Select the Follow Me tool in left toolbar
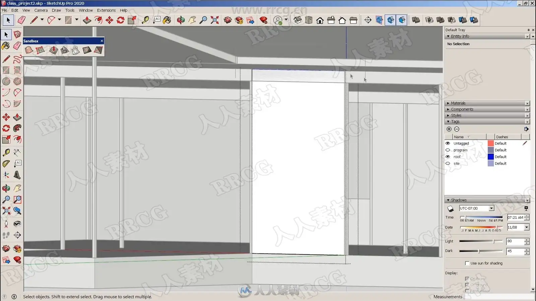Viewport: 536px width, 301px height. point(17,128)
